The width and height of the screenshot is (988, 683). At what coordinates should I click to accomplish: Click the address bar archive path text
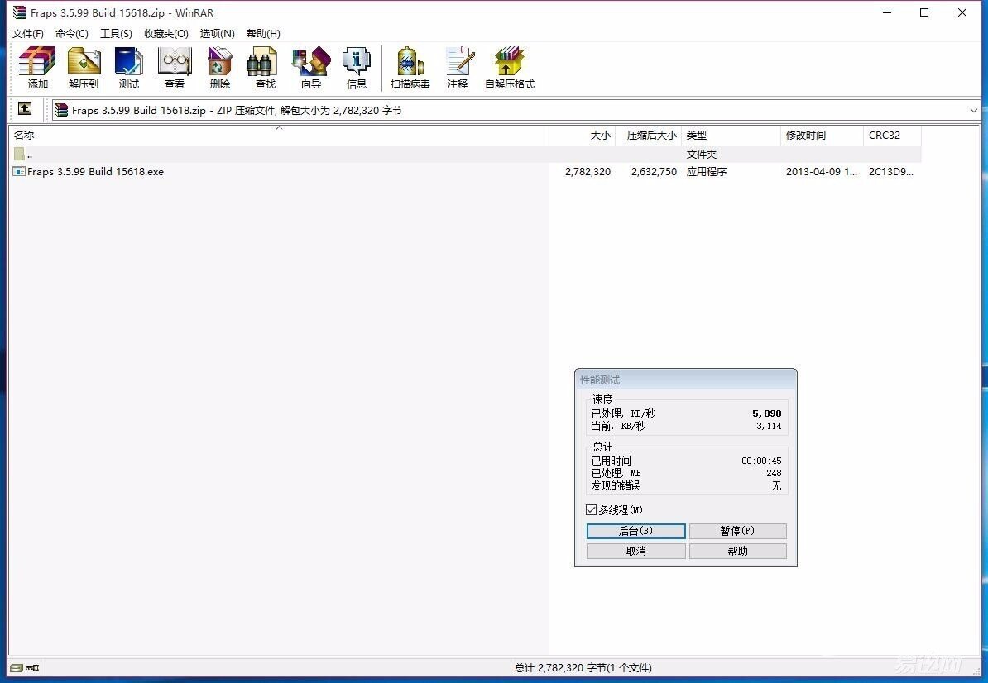237,110
